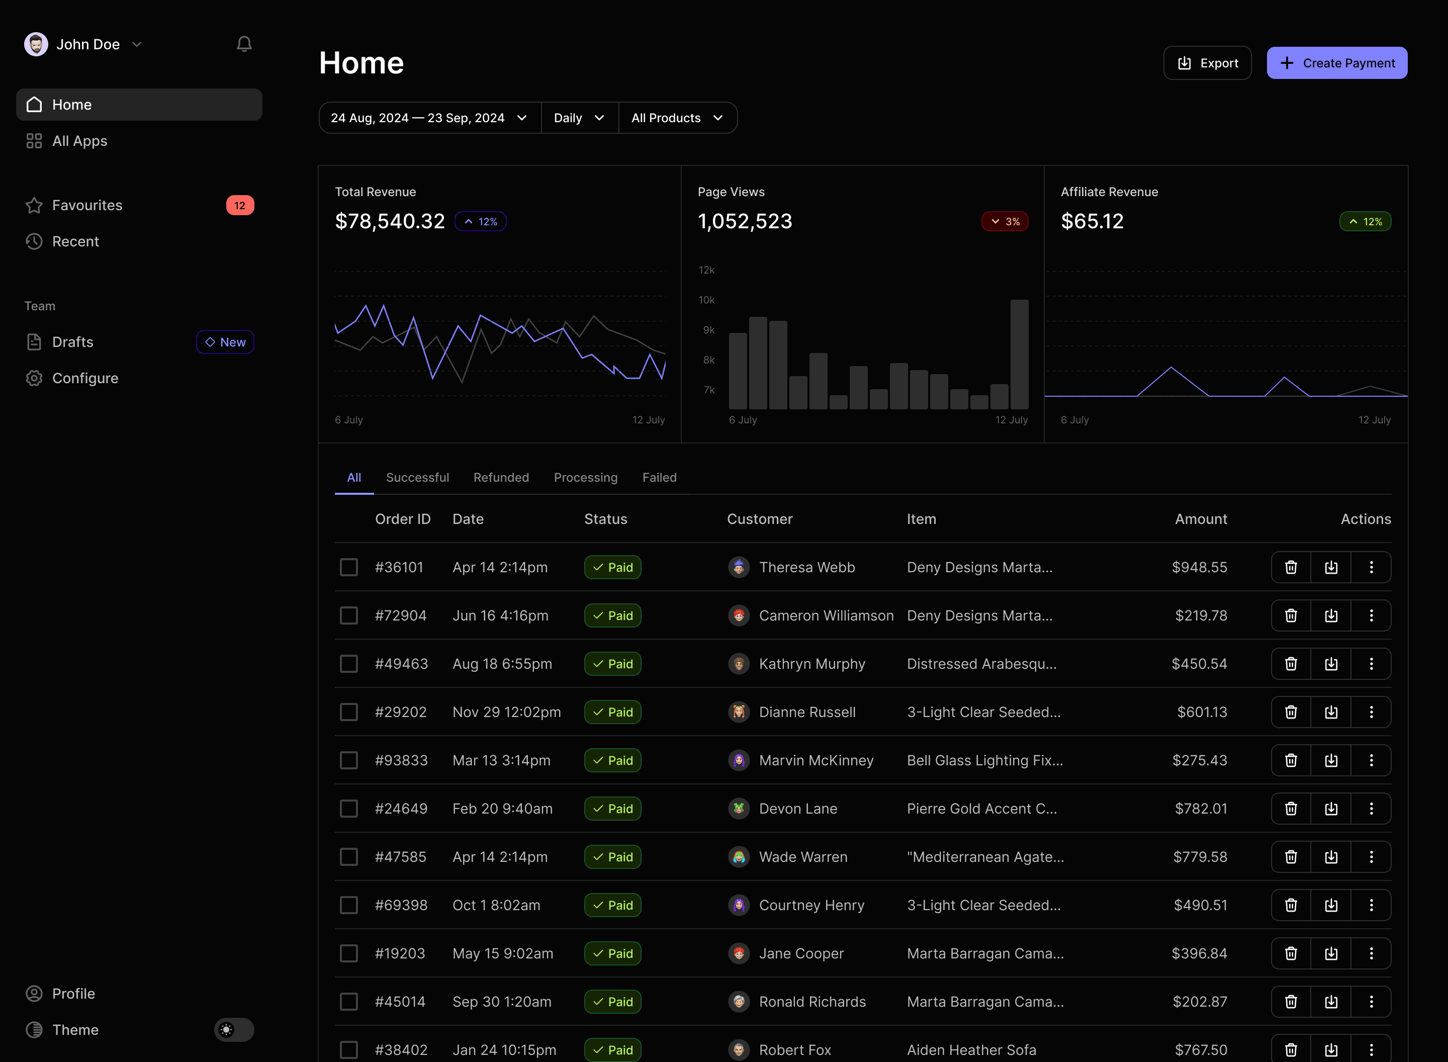The height and width of the screenshot is (1062, 1448).
Task: Open the notifications bell
Action: pyautogui.click(x=243, y=44)
